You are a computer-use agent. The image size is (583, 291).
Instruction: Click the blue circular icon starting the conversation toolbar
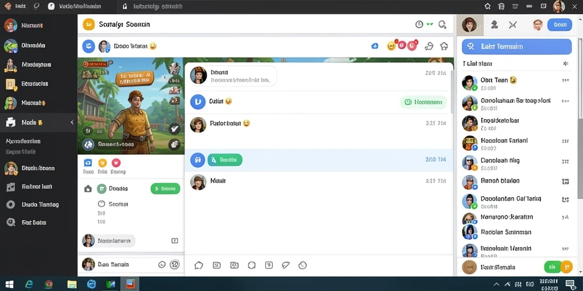(x=88, y=46)
